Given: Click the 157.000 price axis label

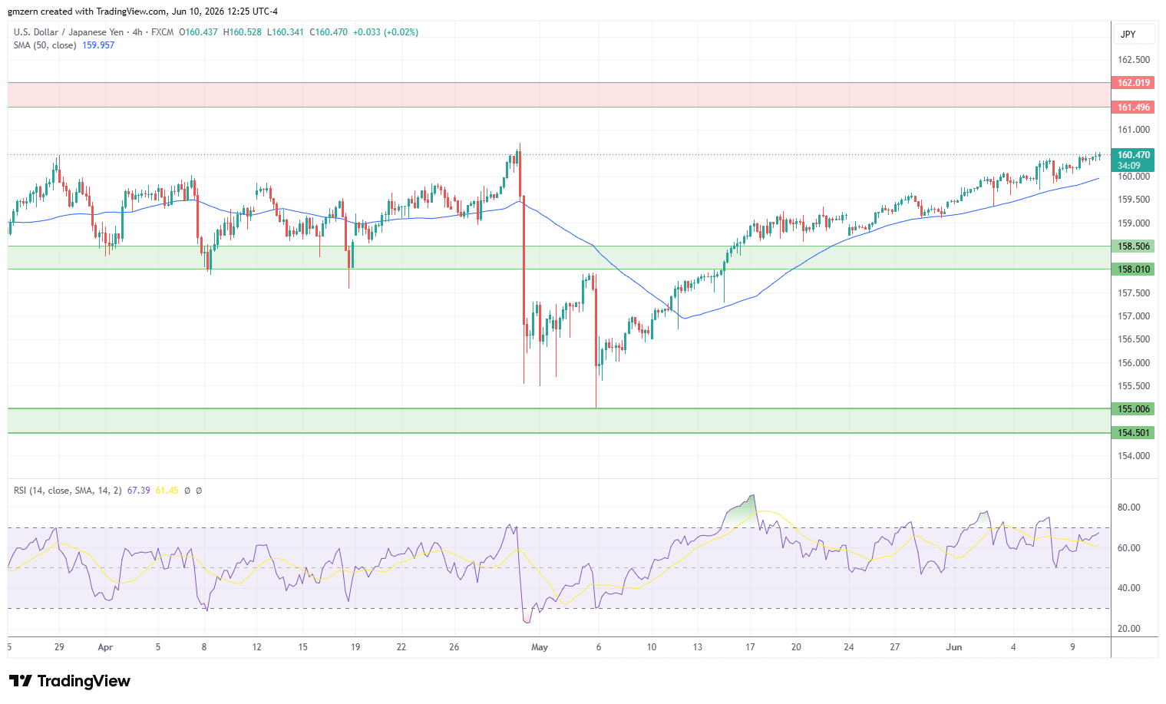Looking at the screenshot, I should [1134, 316].
